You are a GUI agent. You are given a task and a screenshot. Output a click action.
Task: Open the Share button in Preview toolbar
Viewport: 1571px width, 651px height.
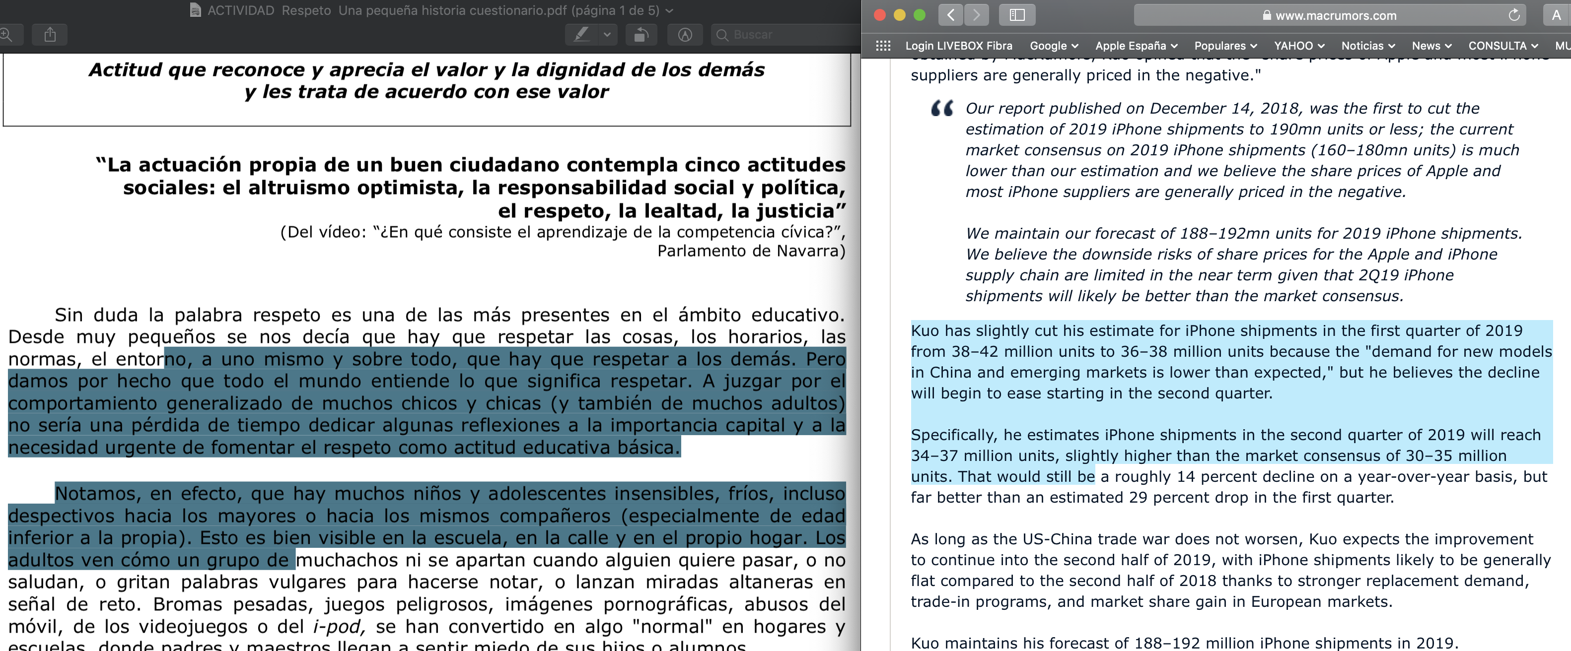[50, 35]
